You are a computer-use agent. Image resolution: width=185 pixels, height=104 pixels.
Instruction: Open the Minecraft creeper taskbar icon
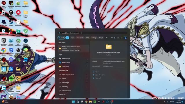(x=95, y=102)
